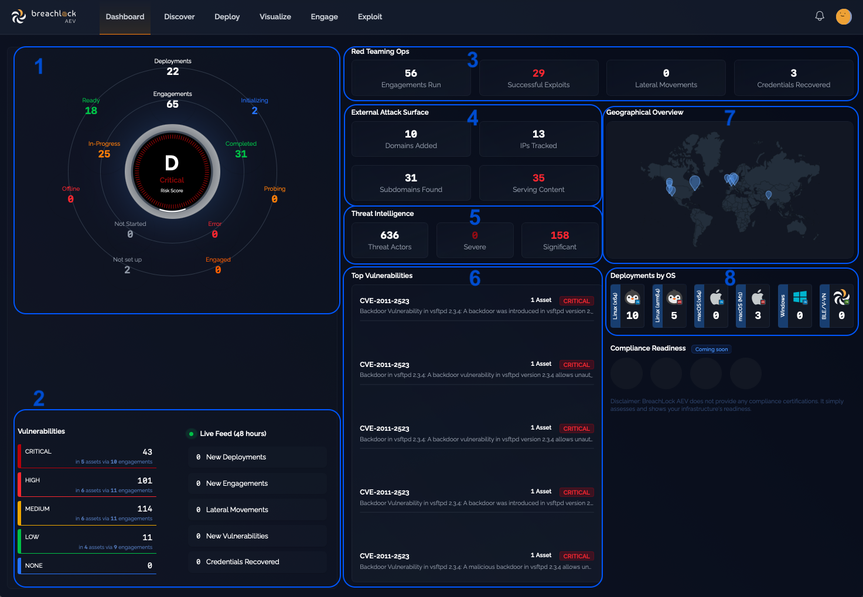863x597 pixels.
Task: Click the LOW vulnerabilities row
Action: click(87, 541)
